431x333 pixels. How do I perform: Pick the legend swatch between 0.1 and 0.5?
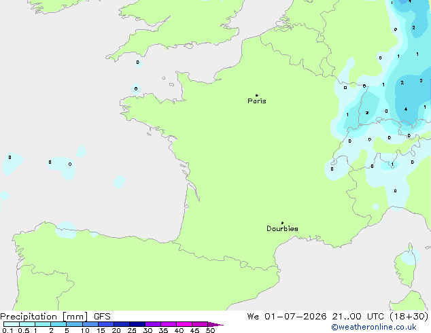12,324
